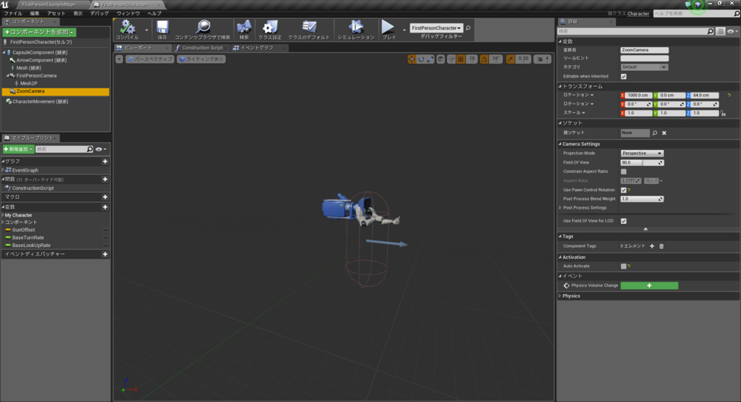The image size is (741, 402).
Task: Select the scale gizmo mode in viewport
Action: 430,59
